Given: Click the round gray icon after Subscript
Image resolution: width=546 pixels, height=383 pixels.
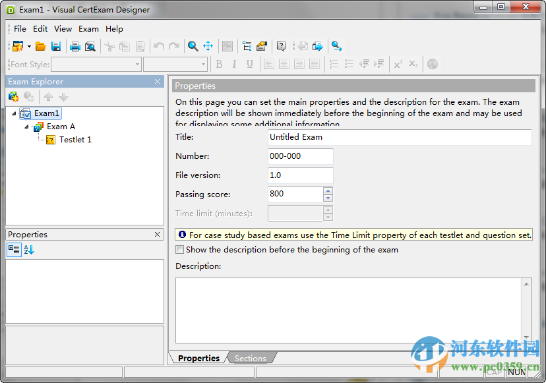Looking at the screenshot, I should [x=432, y=64].
